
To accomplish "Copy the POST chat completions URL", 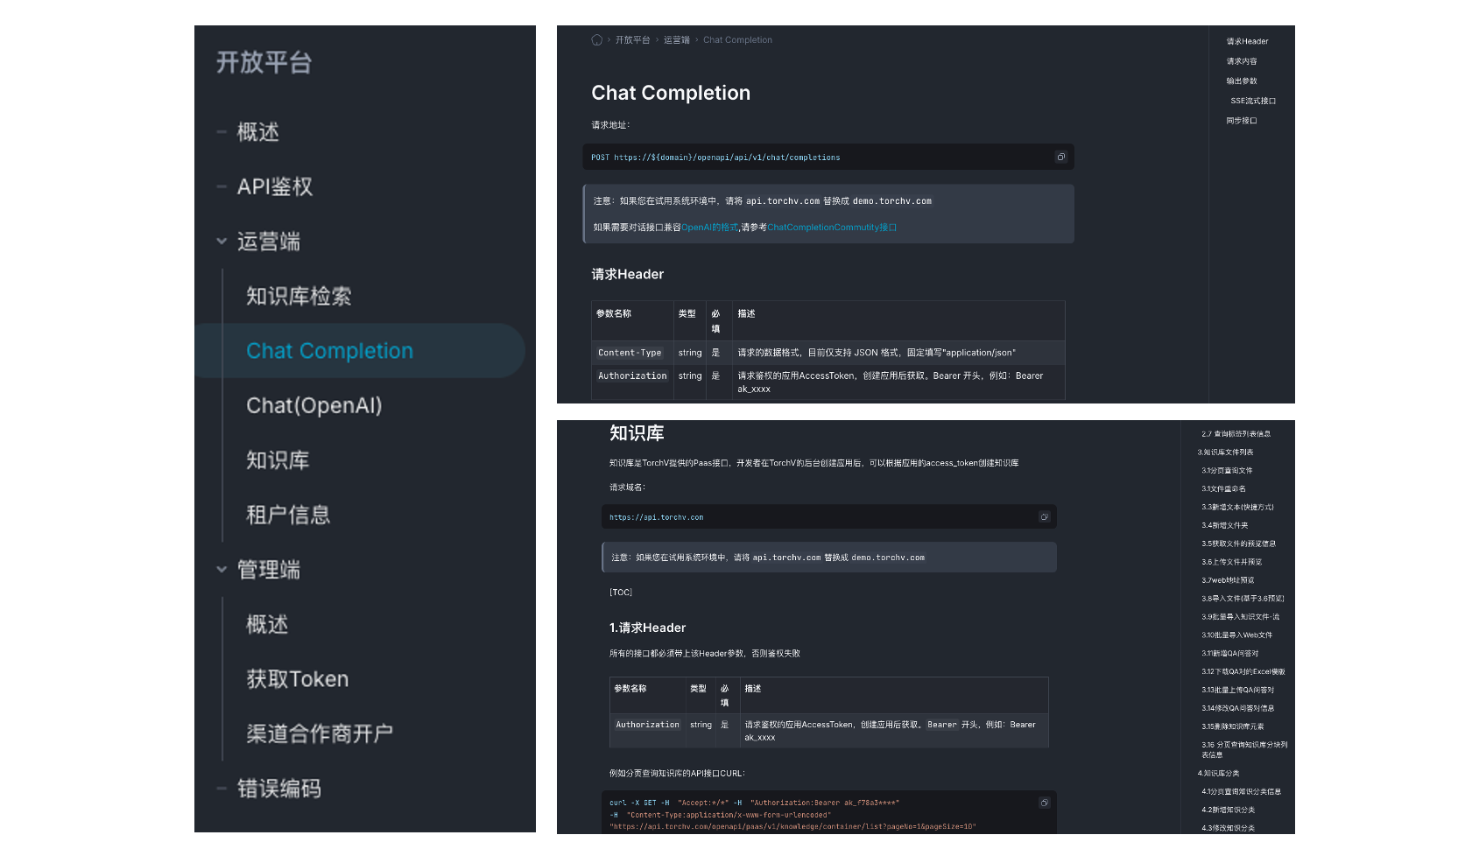I will click(1060, 158).
